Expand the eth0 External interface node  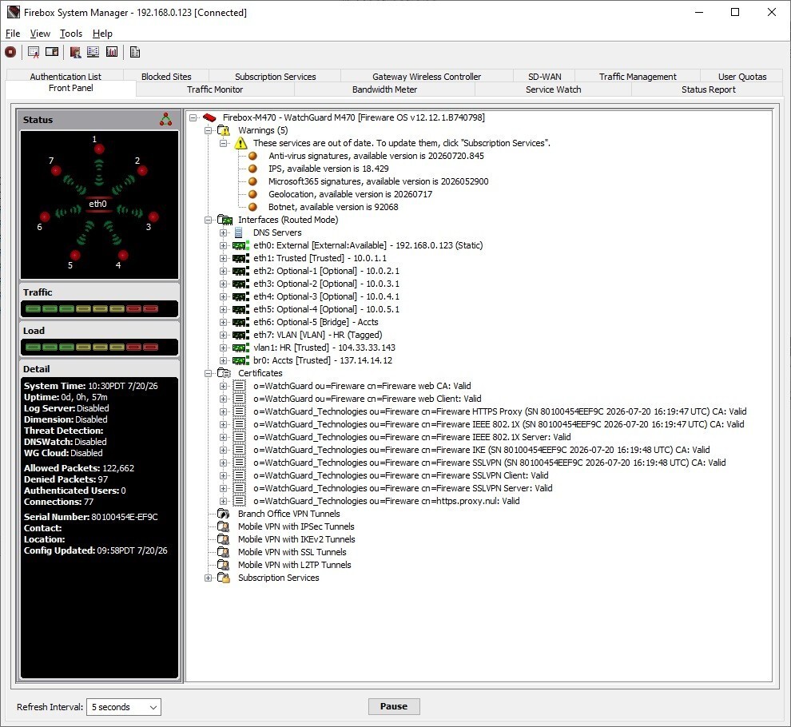[223, 246]
